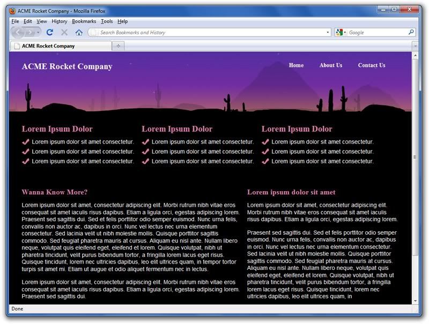This screenshot has width=429, height=324.
Task: Select the ACME Rocket Company tab
Action: tap(61, 46)
